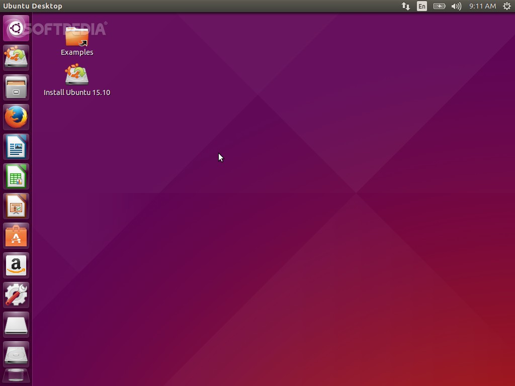Launch Firefox from the launcher
The width and height of the screenshot is (515, 386).
(16, 117)
